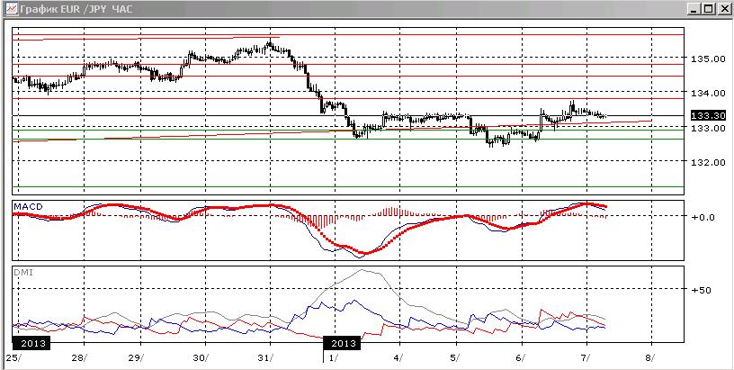Click the 31/ date label on time axis
The width and height of the screenshot is (734, 370).
[x=265, y=358]
